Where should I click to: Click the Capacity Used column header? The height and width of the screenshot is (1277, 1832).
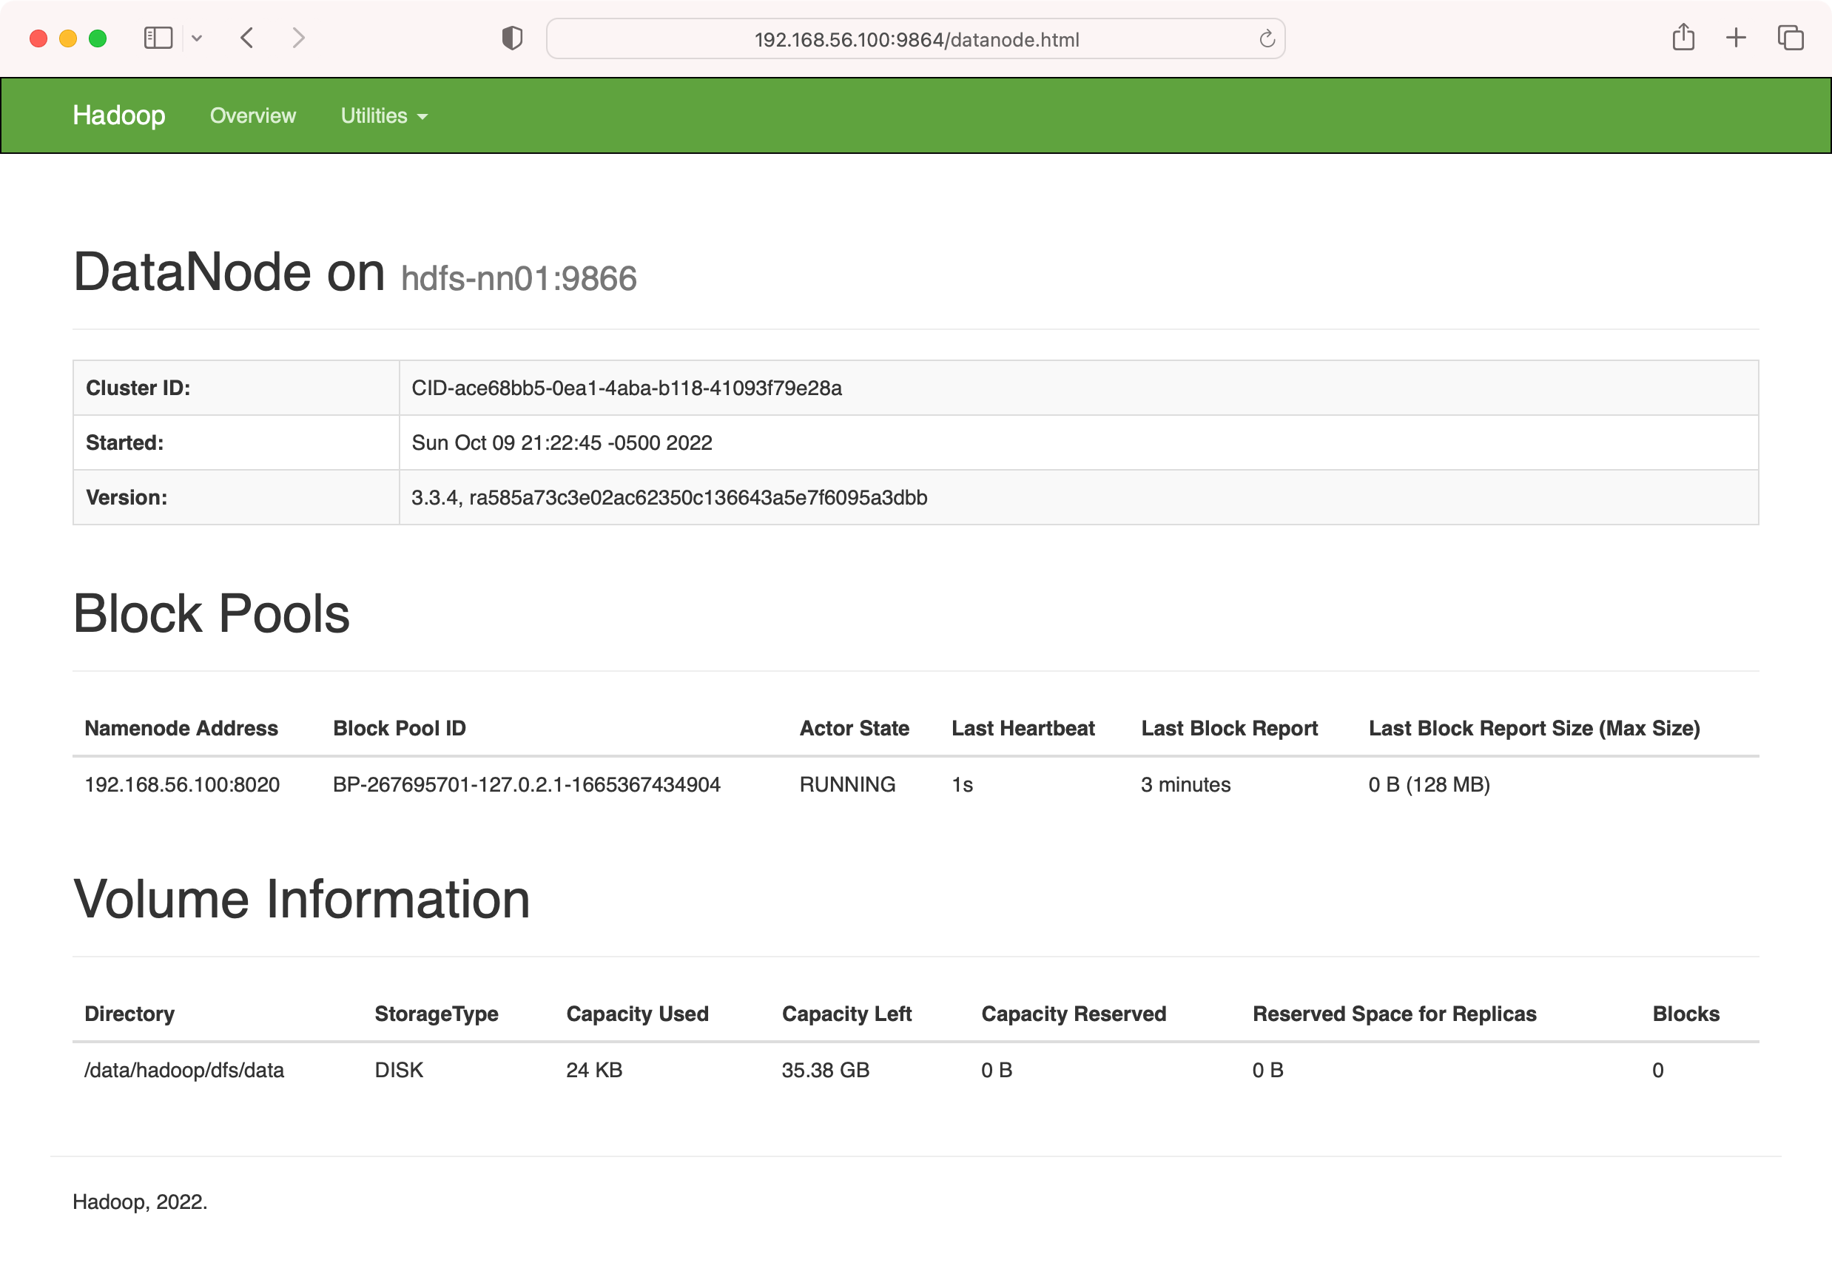click(x=637, y=1014)
